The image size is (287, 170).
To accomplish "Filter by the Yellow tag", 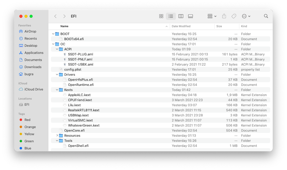I will click(29, 134).
